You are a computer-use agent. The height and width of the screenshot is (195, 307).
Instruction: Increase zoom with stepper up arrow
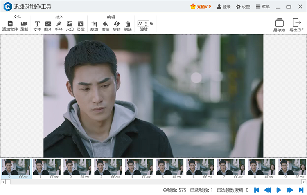(146, 22)
